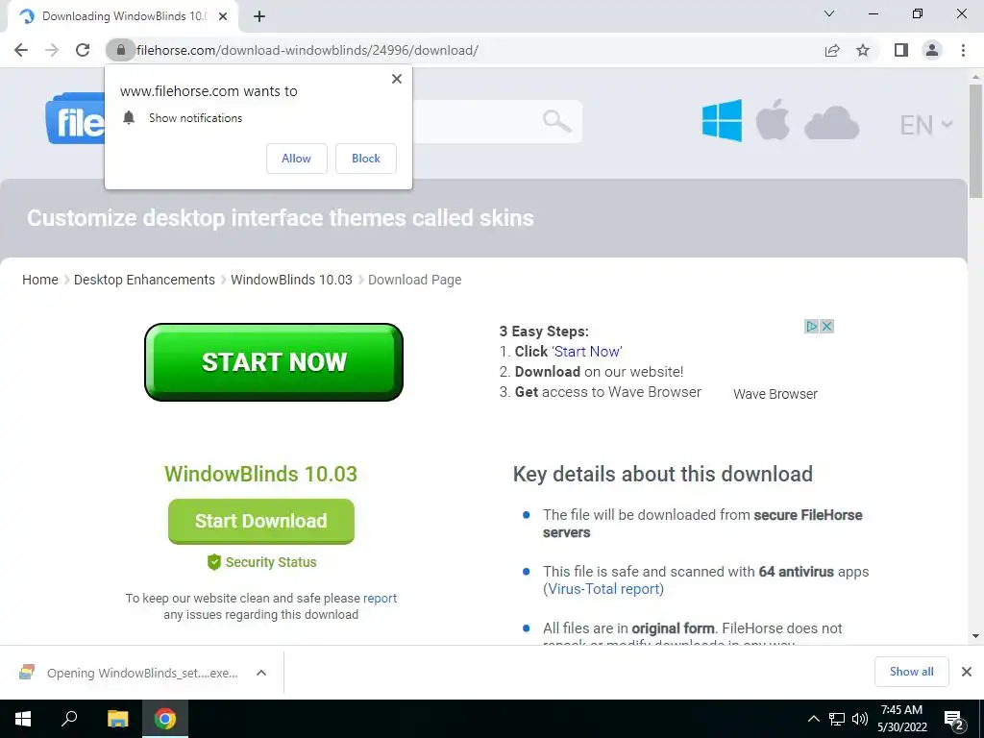Image resolution: width=984 pixels, height=738 pixels.
Task: Click the browser forward arrow
Action: click(x=52, y=50)
